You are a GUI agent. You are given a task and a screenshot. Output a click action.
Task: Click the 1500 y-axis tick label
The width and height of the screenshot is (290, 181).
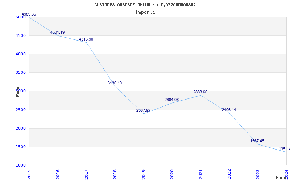tap(21, 147)
